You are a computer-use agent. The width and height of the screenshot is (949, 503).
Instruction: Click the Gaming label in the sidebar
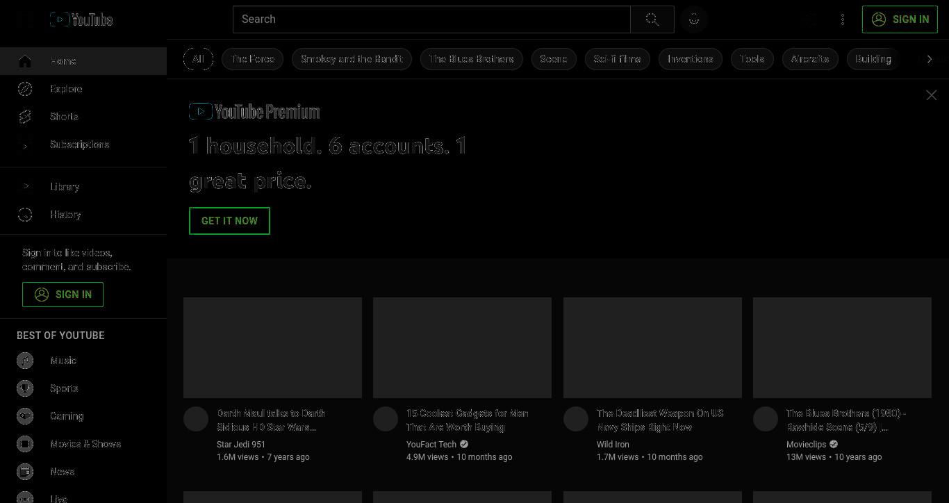click(67, 416)
